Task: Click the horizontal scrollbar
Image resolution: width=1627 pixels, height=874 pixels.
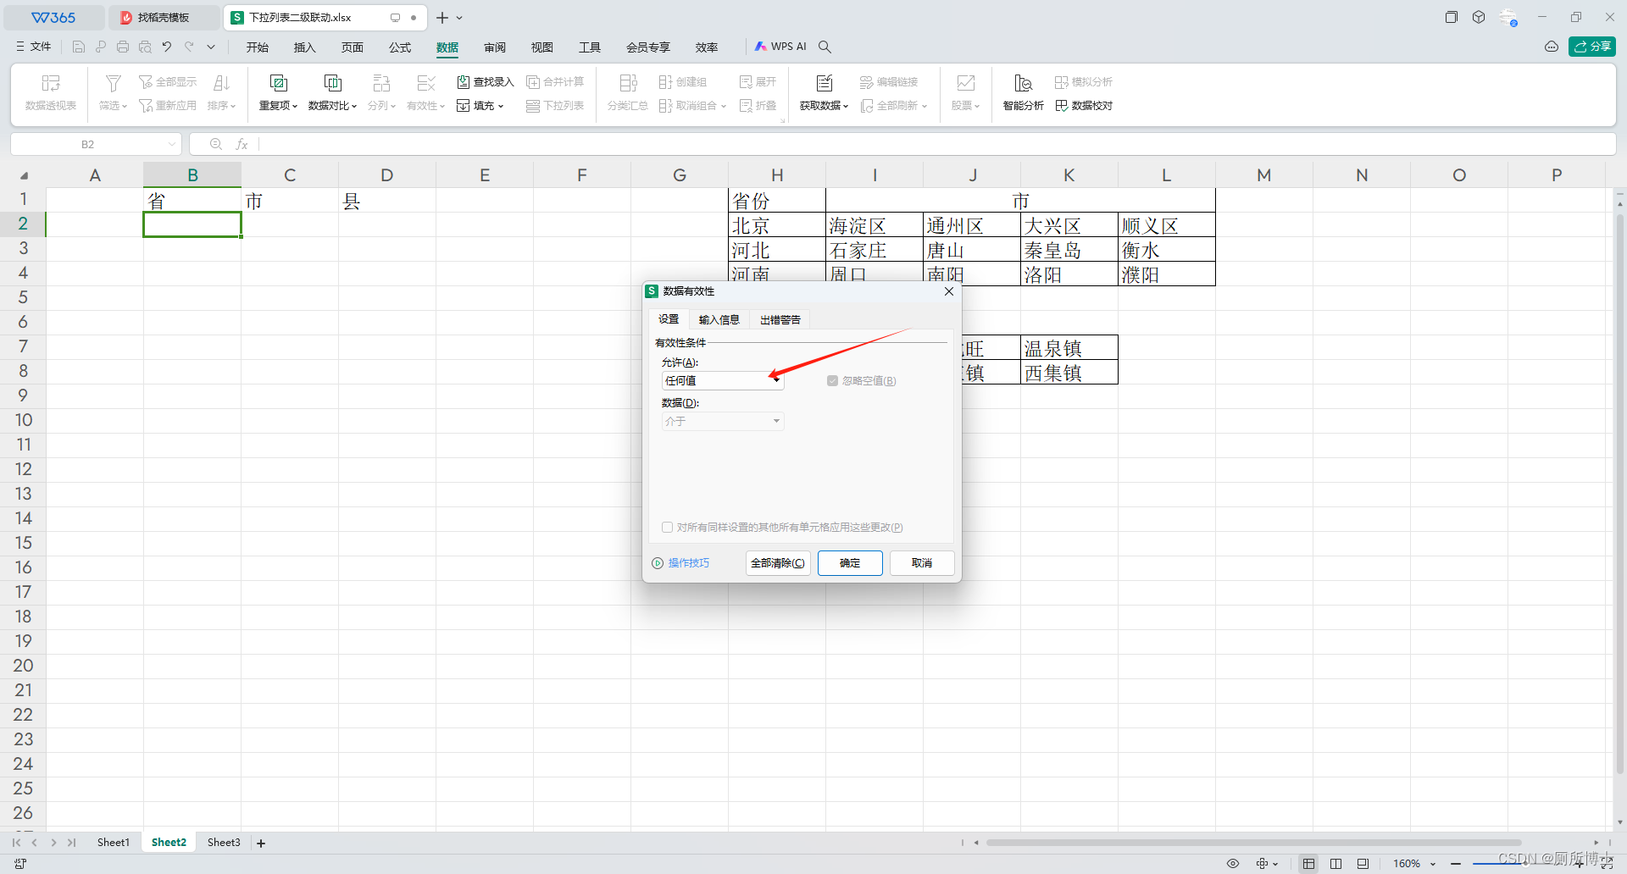Action: pos(1254,843)
